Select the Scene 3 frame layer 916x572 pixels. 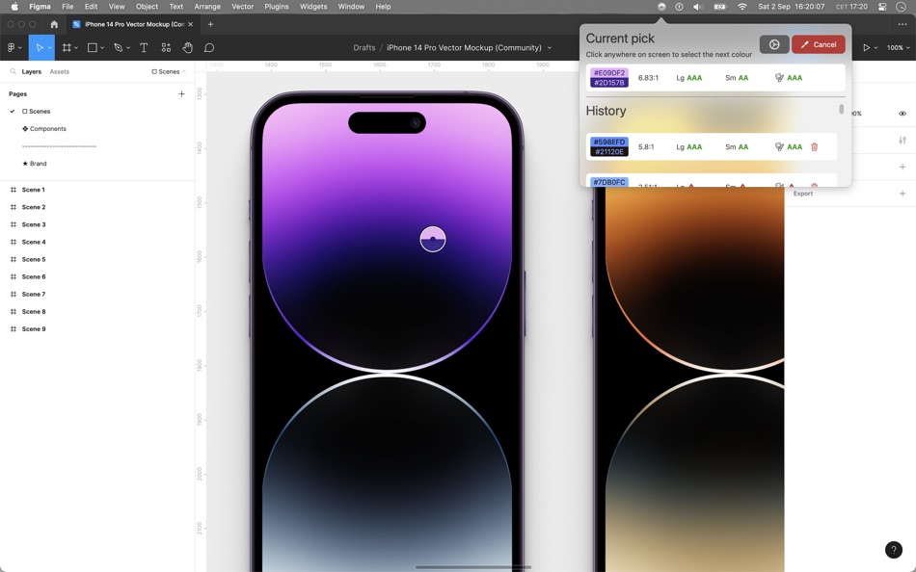pos(34,224)
